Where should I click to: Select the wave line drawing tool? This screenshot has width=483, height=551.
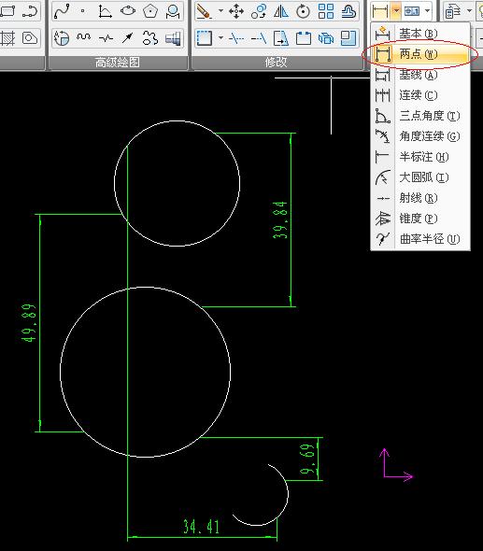84,37
